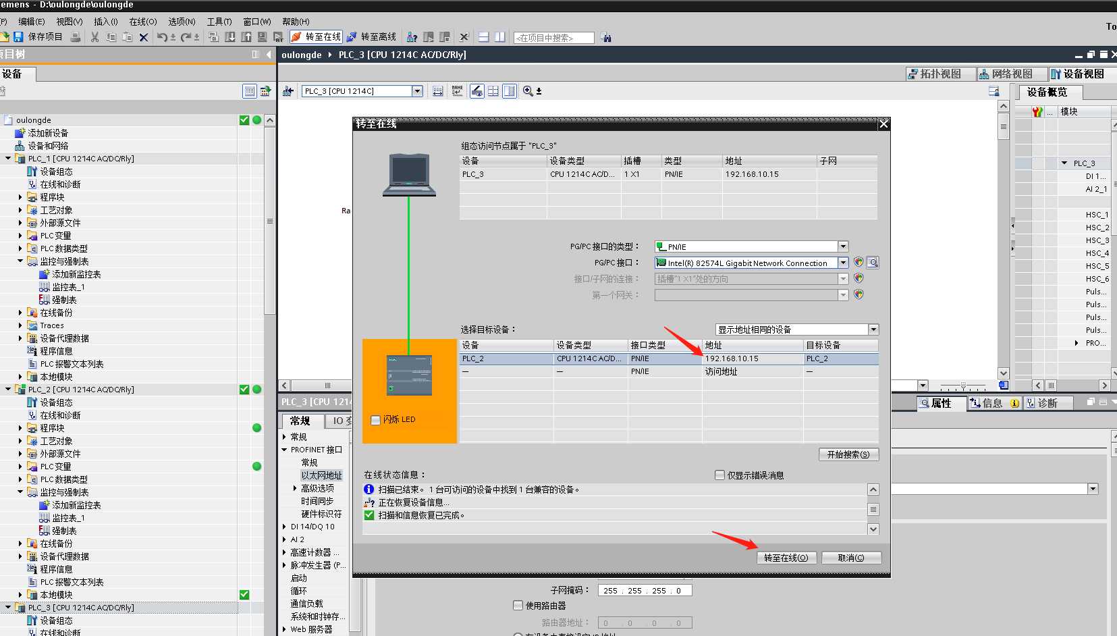
Task: Collapse the PROFINET interface properties node
Action: coord(284,450)
